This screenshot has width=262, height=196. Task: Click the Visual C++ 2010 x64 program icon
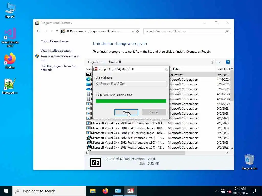[88, 128]
